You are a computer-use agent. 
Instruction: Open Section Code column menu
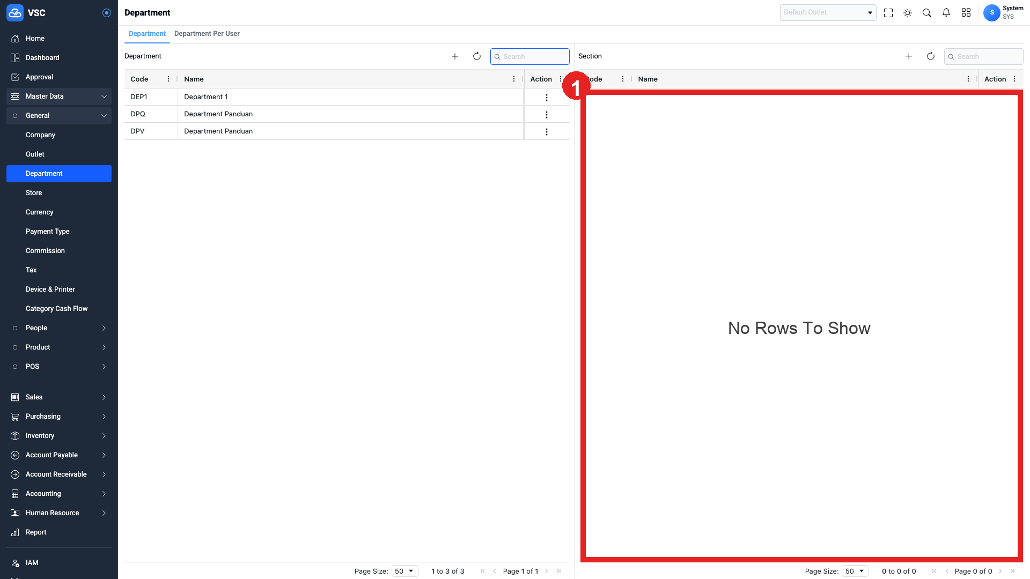pos(623,79)
